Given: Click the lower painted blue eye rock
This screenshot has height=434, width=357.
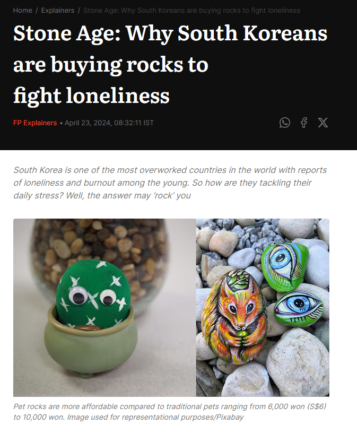Looking at the screenshot, I should click(298, 308).
